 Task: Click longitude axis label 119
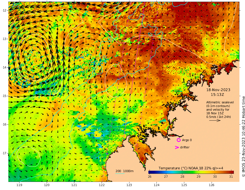[19, 185]
